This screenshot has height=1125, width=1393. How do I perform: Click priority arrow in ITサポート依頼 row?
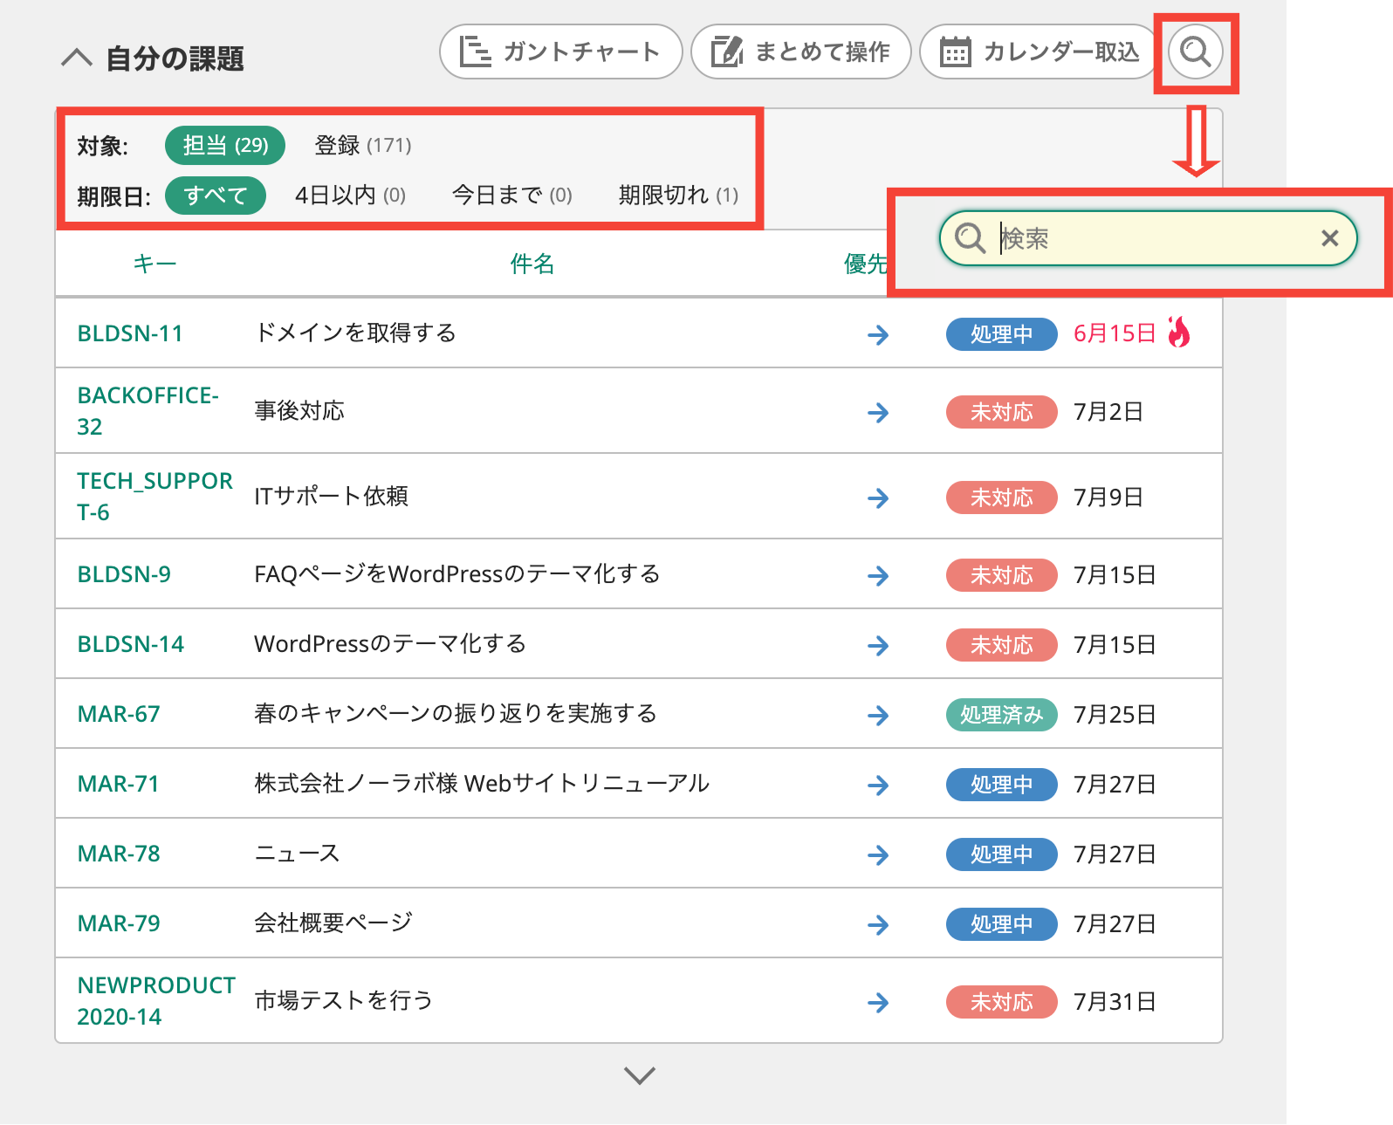(x=878, y=497)
